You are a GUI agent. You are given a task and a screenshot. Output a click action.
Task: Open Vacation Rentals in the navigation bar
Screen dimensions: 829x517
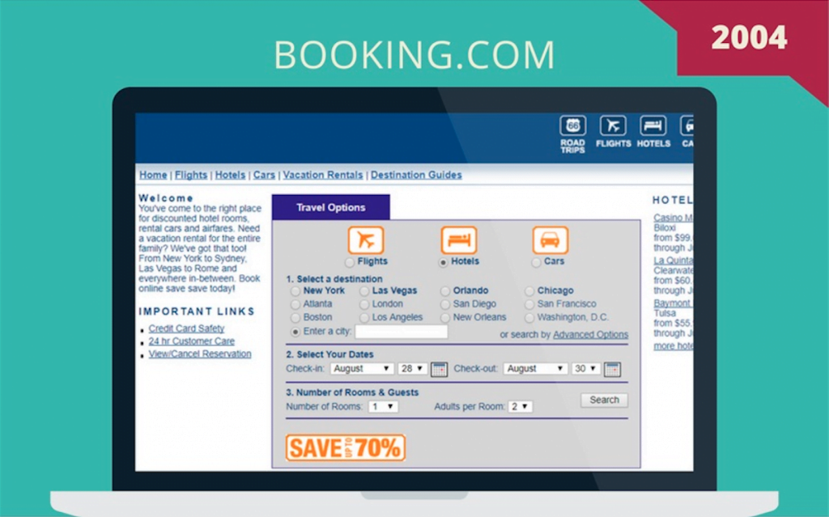tap(323, 175)
